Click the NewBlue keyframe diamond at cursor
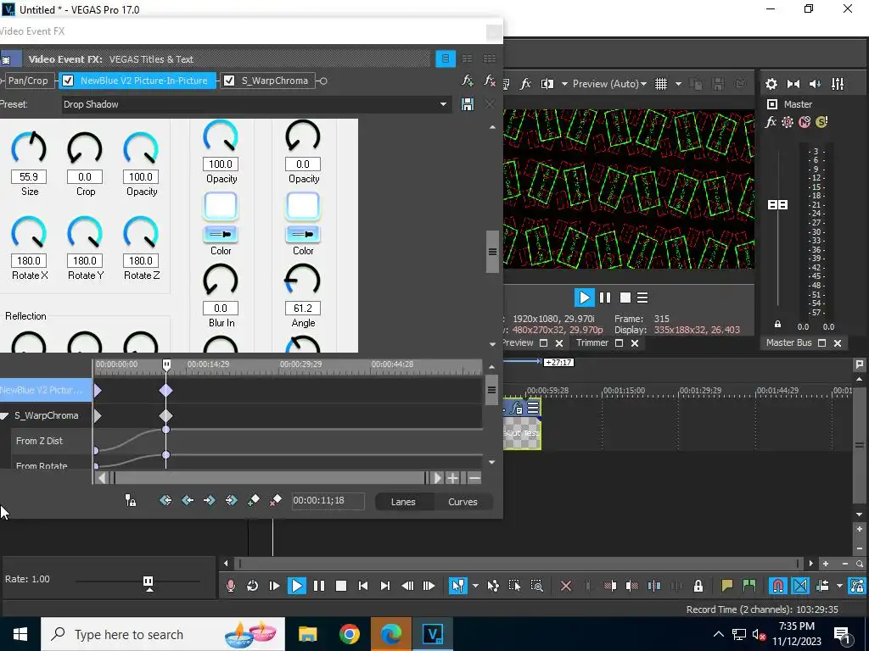869x651 pixels. coord(165,390)
